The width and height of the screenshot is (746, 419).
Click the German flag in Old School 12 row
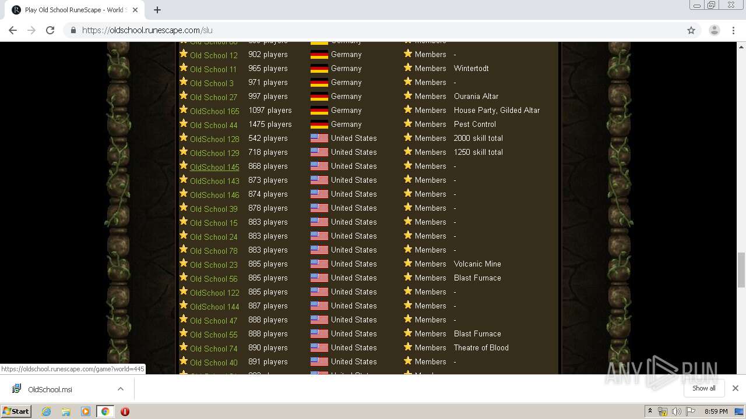click(319, 54)
